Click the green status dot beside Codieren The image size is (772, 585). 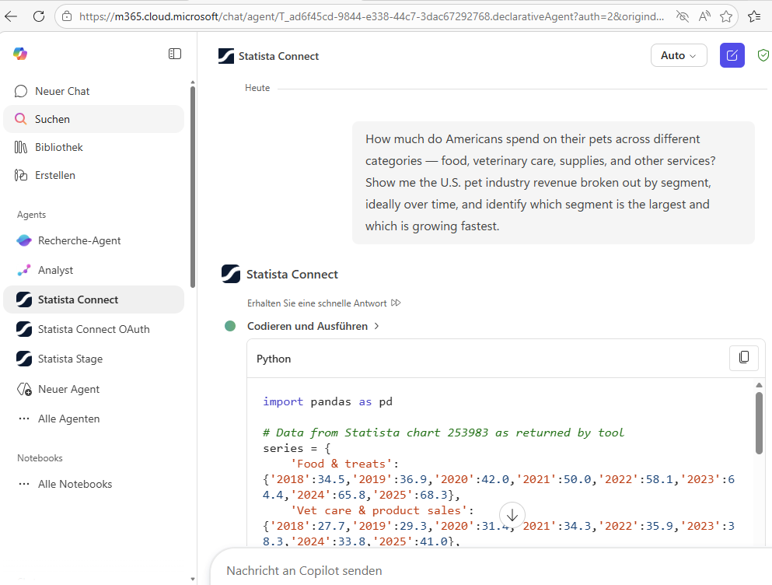[x=230, y=326]
